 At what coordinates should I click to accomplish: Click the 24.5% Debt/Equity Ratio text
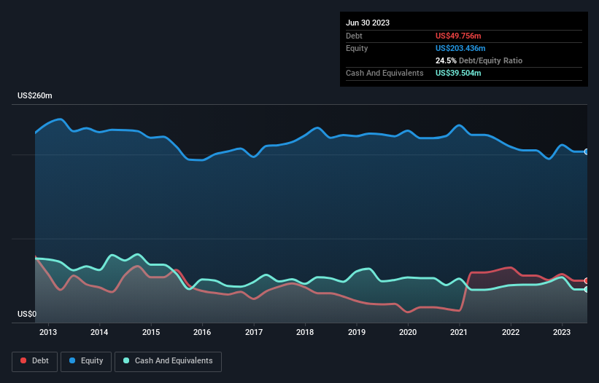(x=479, y=60)
